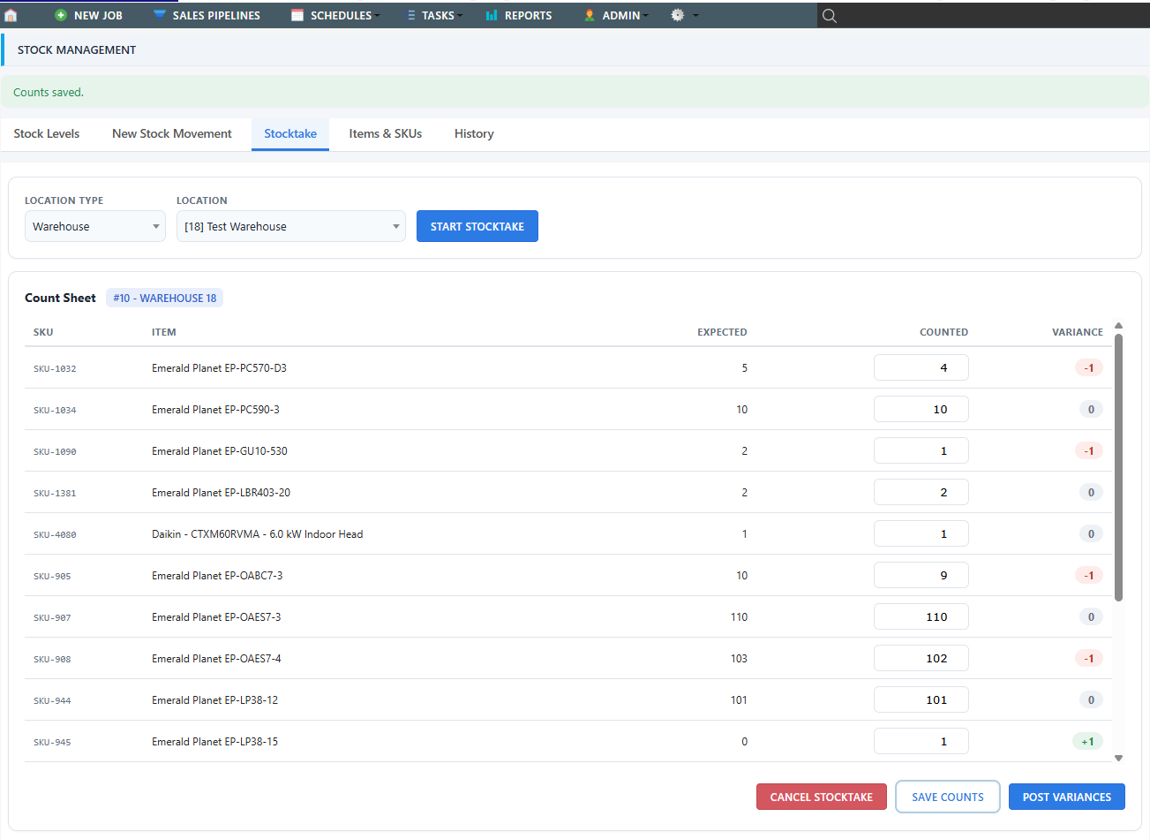Click the Stock Management page title
Viewport: 1150px width, 839px height.
click(77, 49)
